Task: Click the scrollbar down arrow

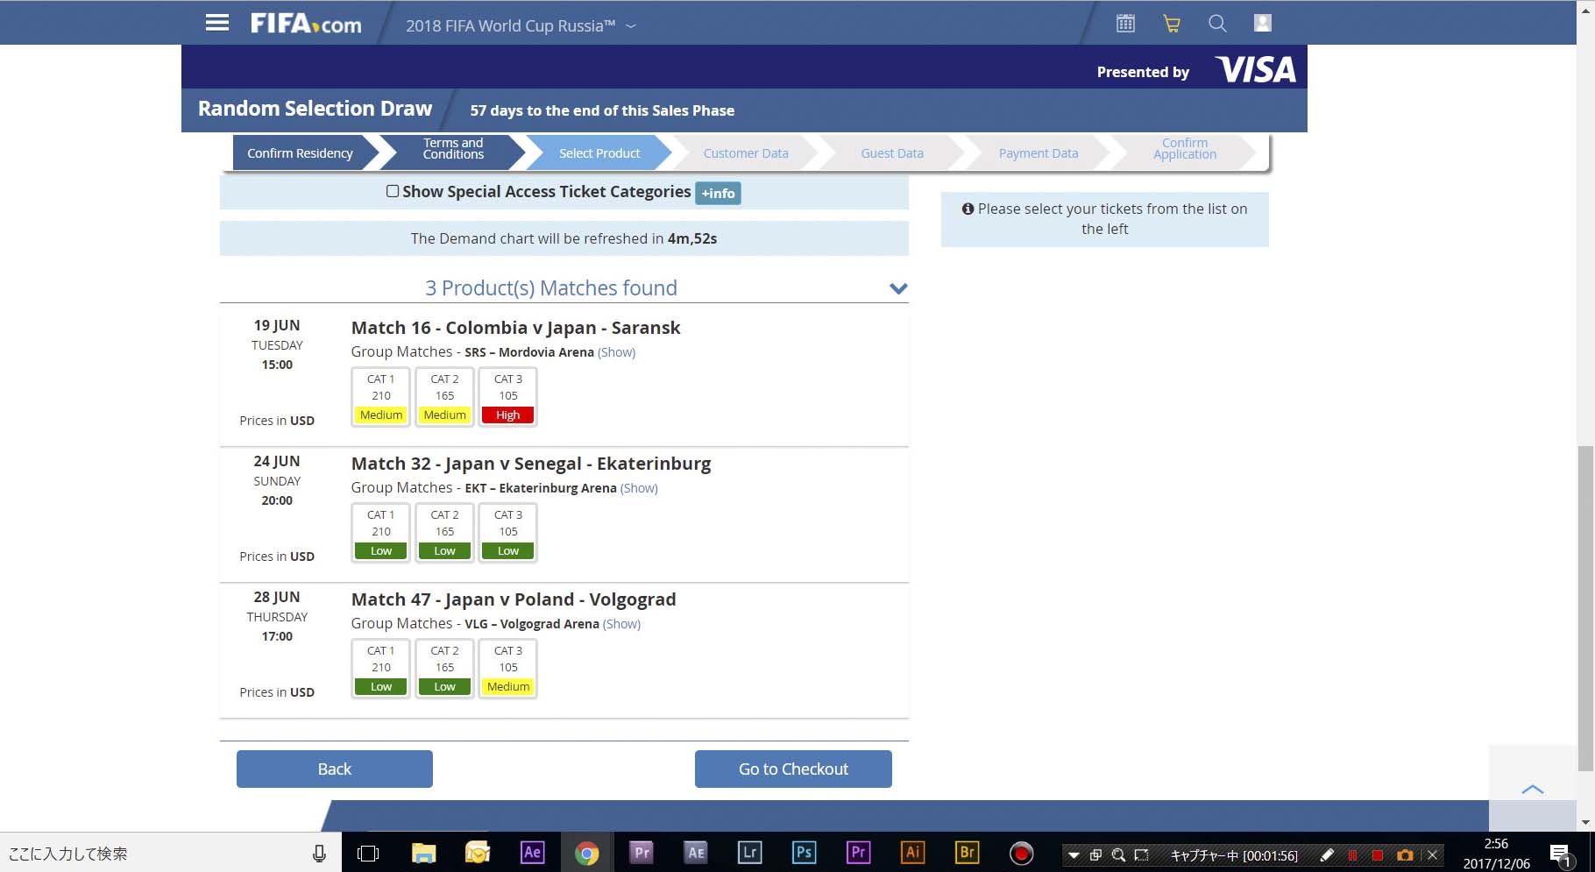Action: click(x=1585, y=823)
